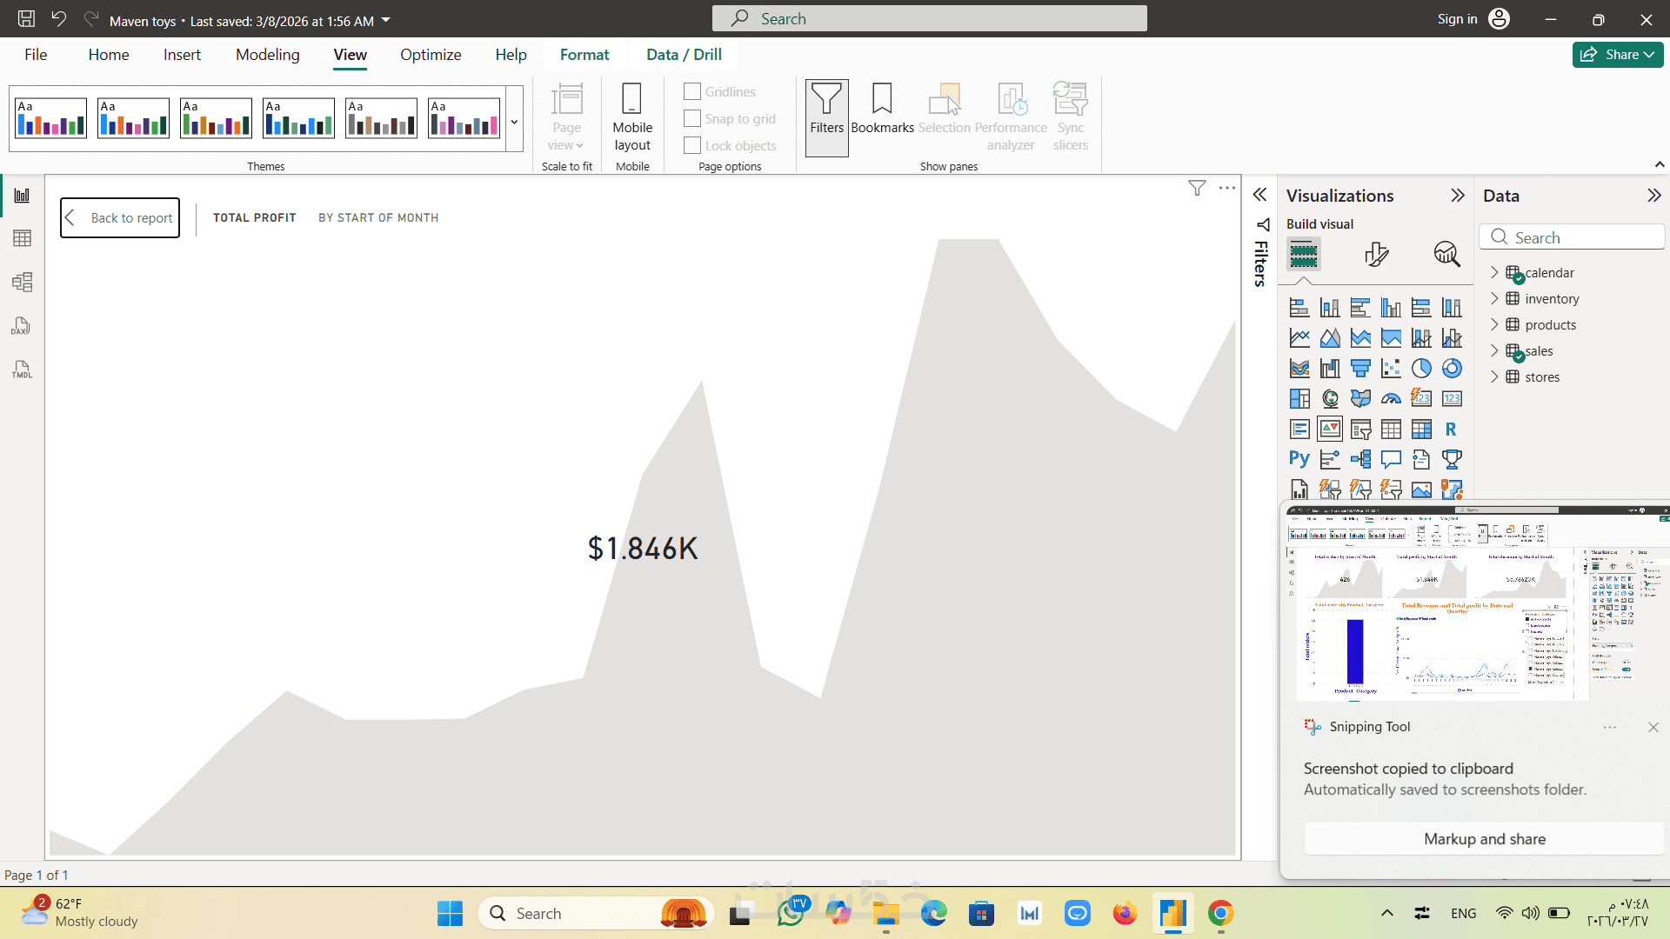The height and width of the screenshot is (939, 1670).
Task: Click the Bookmarks pane icon
Action: pos(882,110)
